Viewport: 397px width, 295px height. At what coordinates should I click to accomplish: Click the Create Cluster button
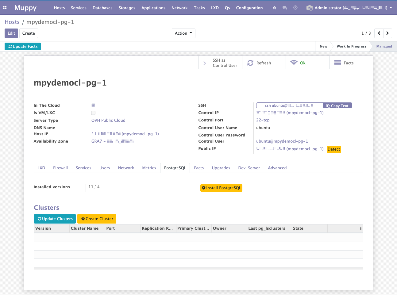coord(97,219)
